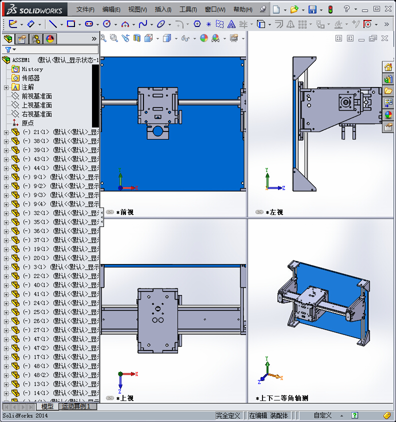Select the Spline tool
The image size is (396, 422).
click(143, 24)
